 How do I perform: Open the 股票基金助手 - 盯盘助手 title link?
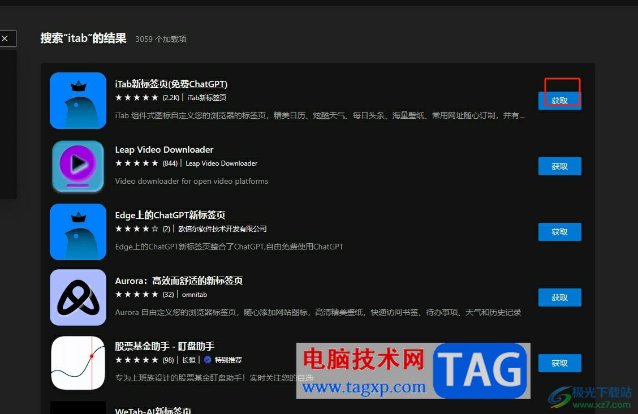(165, 346)
